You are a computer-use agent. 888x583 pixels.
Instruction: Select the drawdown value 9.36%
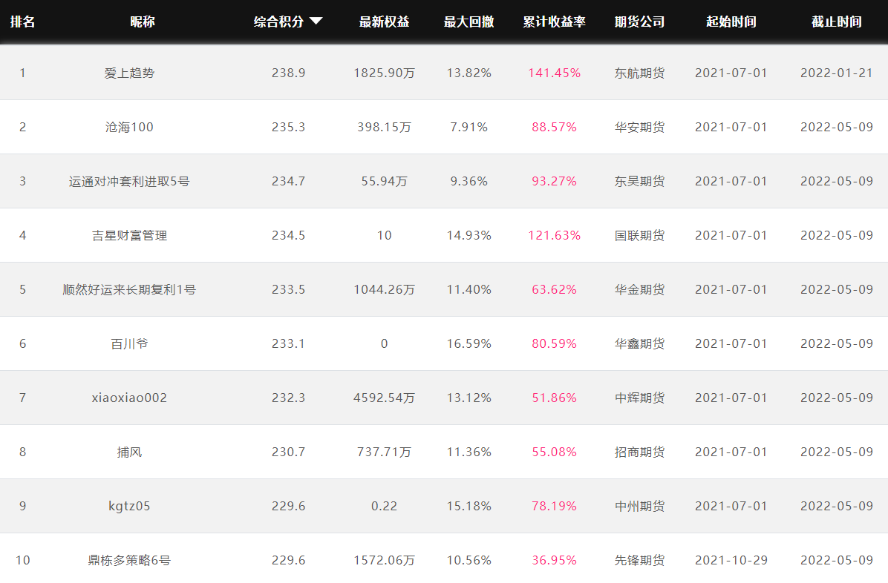(469, 181)
